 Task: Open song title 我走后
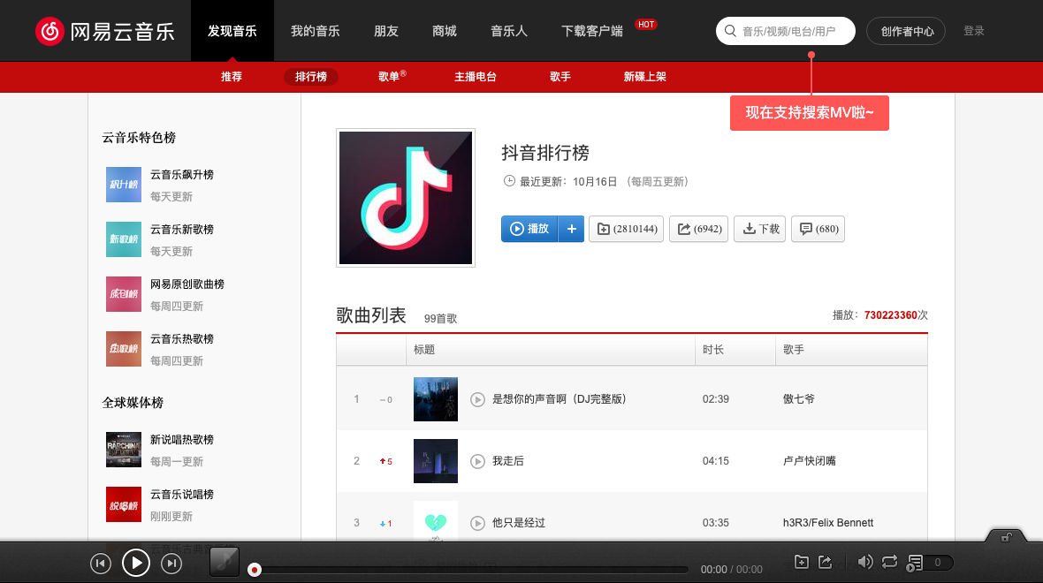click(x=508, y=461)
